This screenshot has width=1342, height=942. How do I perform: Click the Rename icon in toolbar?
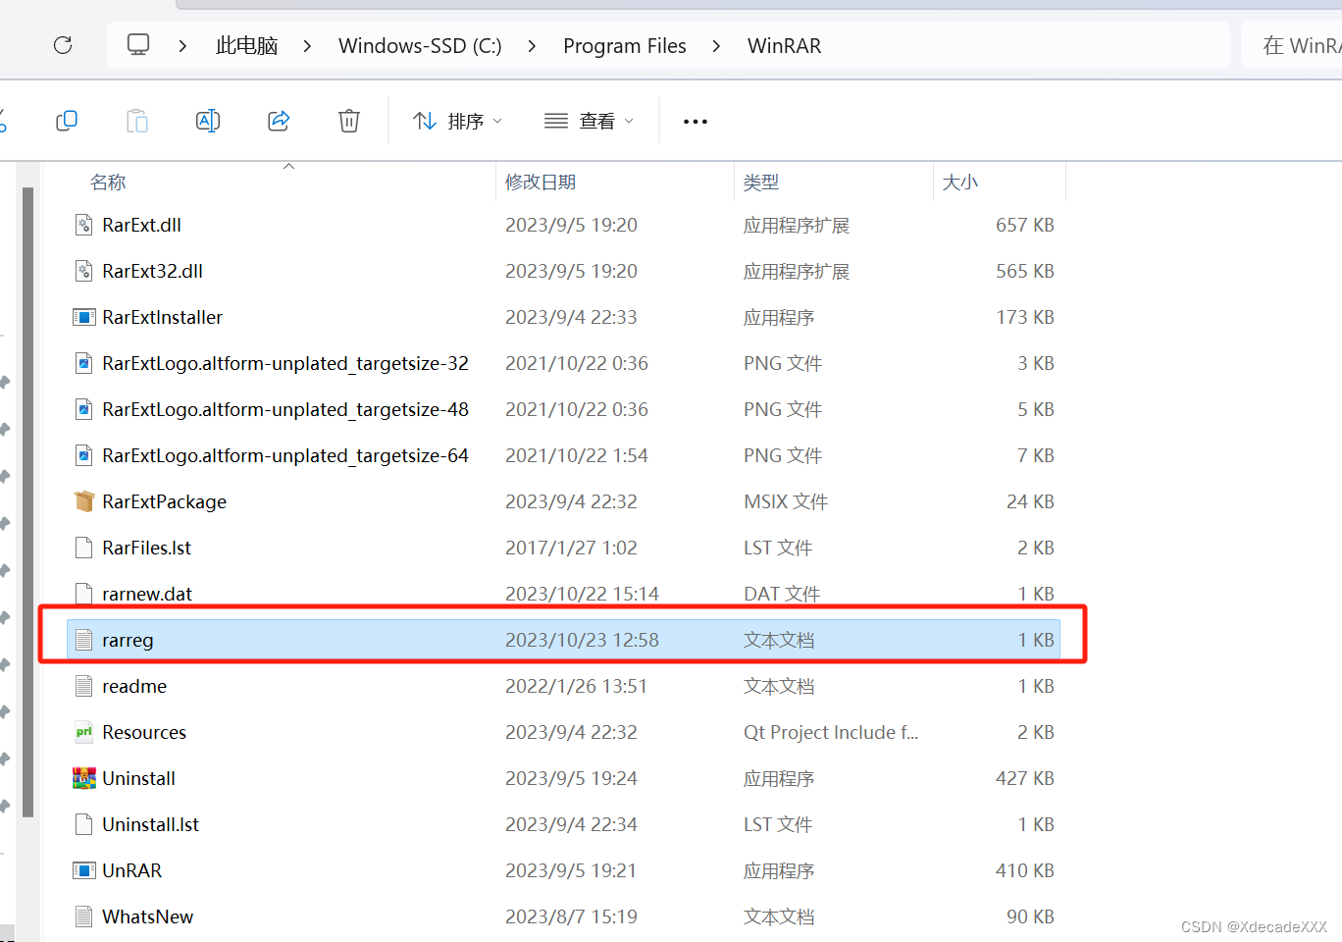(x=208, y=121)
